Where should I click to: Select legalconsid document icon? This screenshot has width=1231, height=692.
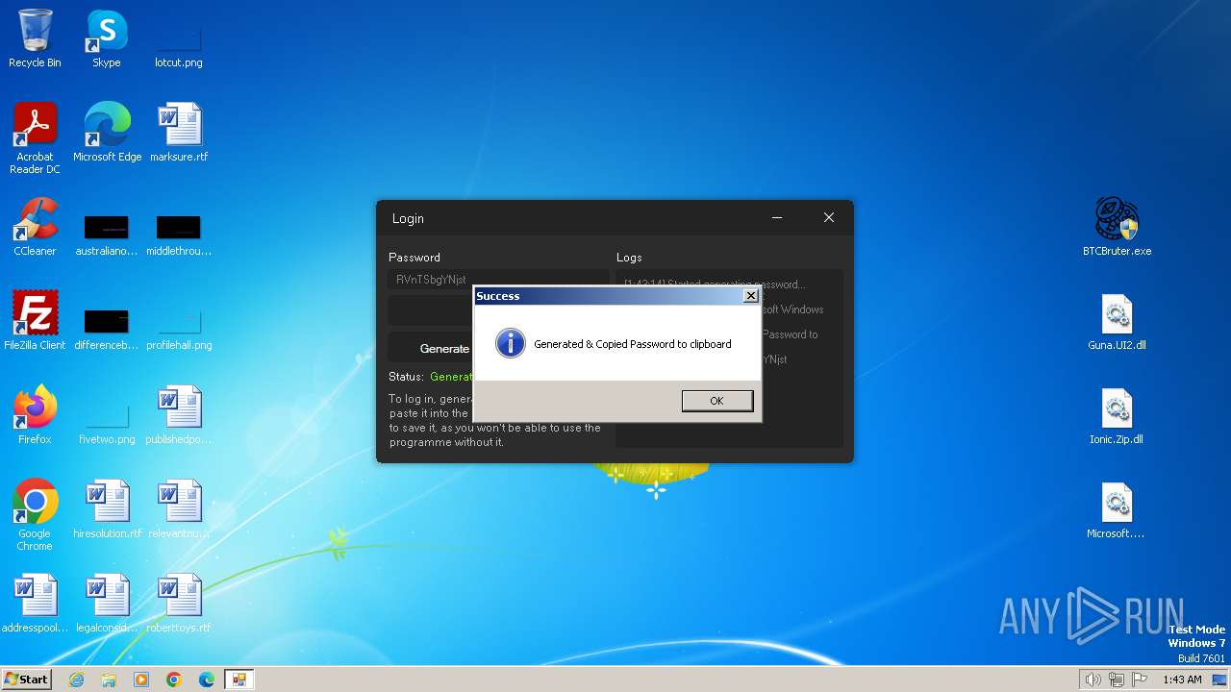pyautogui.click(x=107, y=604)
